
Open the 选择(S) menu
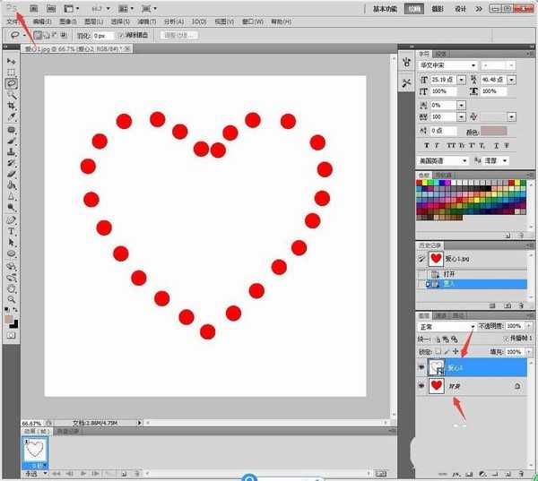pos(120,20)
